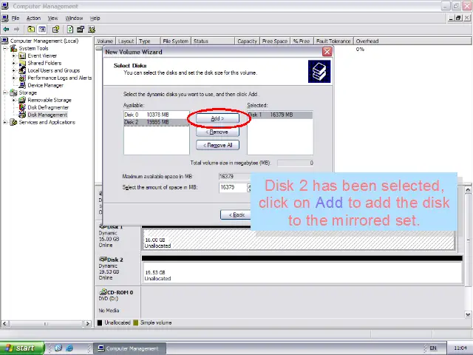Expand the Removable Storage node
The image size is (473, 355).
[x=13, y=100]
